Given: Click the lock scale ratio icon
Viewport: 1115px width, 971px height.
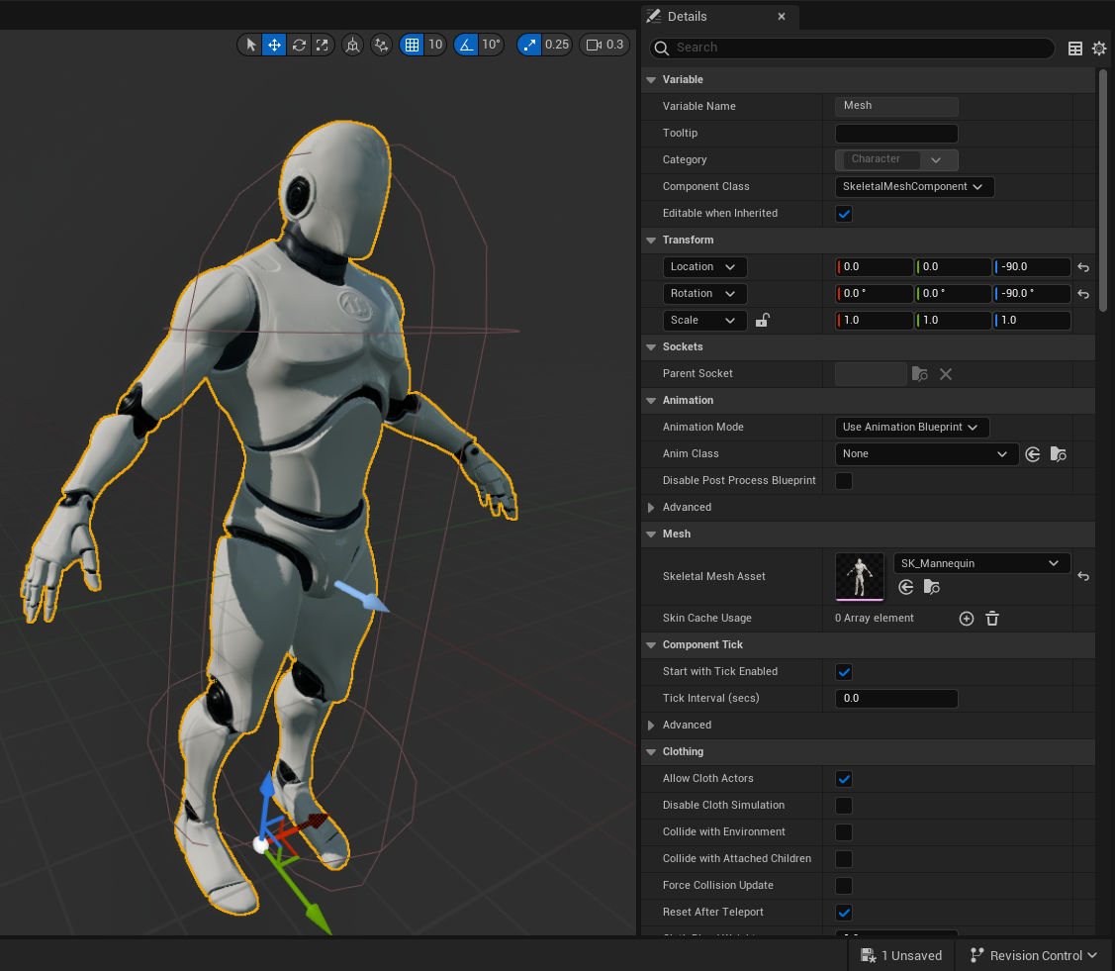Looking at the screenshot, I should click(x=763, y=321).
